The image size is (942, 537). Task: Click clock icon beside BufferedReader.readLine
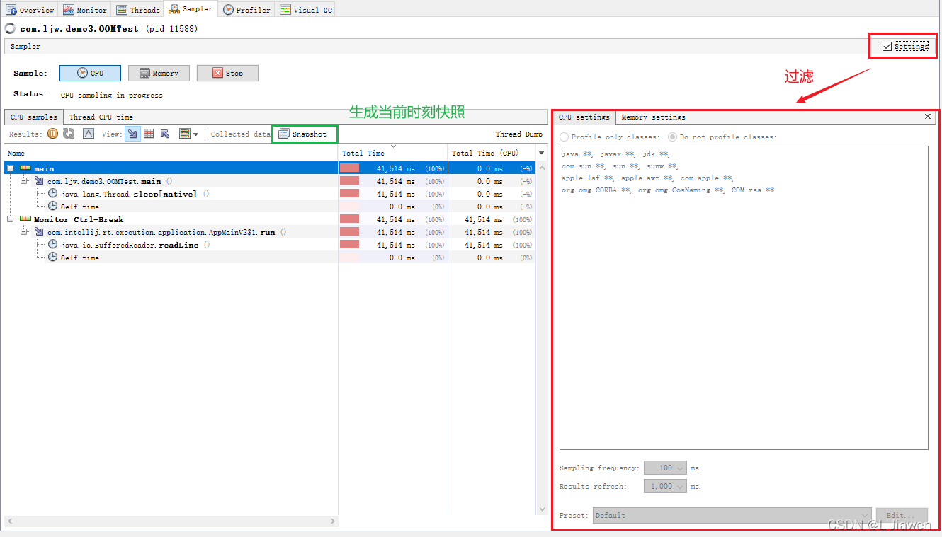tap(52, 245)
